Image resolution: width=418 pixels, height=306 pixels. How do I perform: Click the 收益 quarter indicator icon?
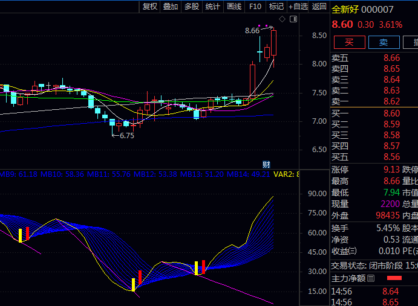coord(353,251)
